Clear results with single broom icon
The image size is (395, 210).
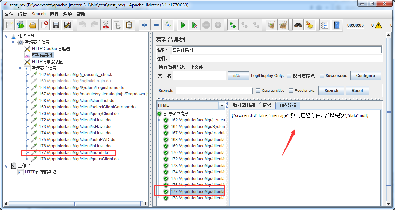point(271,25)
